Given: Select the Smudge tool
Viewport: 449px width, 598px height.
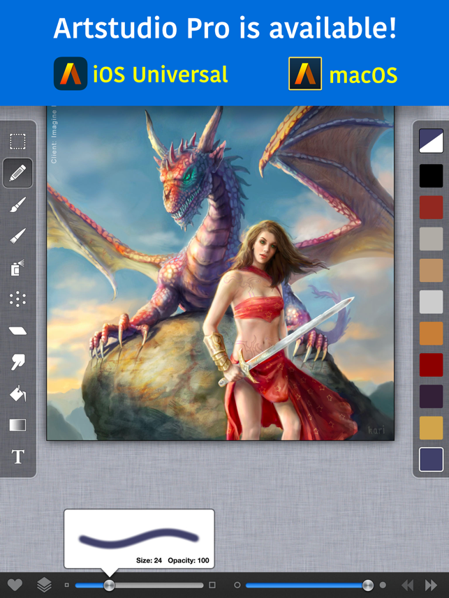Looking at the screenshot, I should tap(17, 362).
